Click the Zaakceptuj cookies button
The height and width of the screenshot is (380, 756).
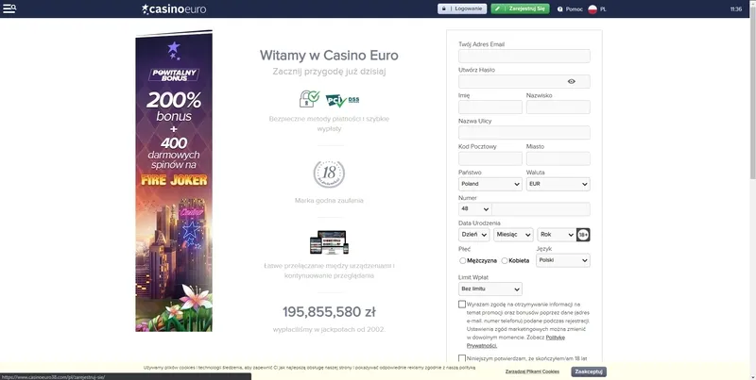589,372
